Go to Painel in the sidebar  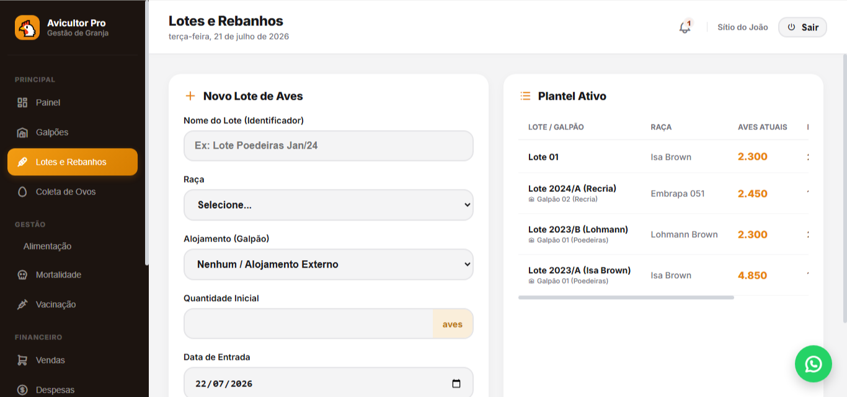[x=73, y=103]
